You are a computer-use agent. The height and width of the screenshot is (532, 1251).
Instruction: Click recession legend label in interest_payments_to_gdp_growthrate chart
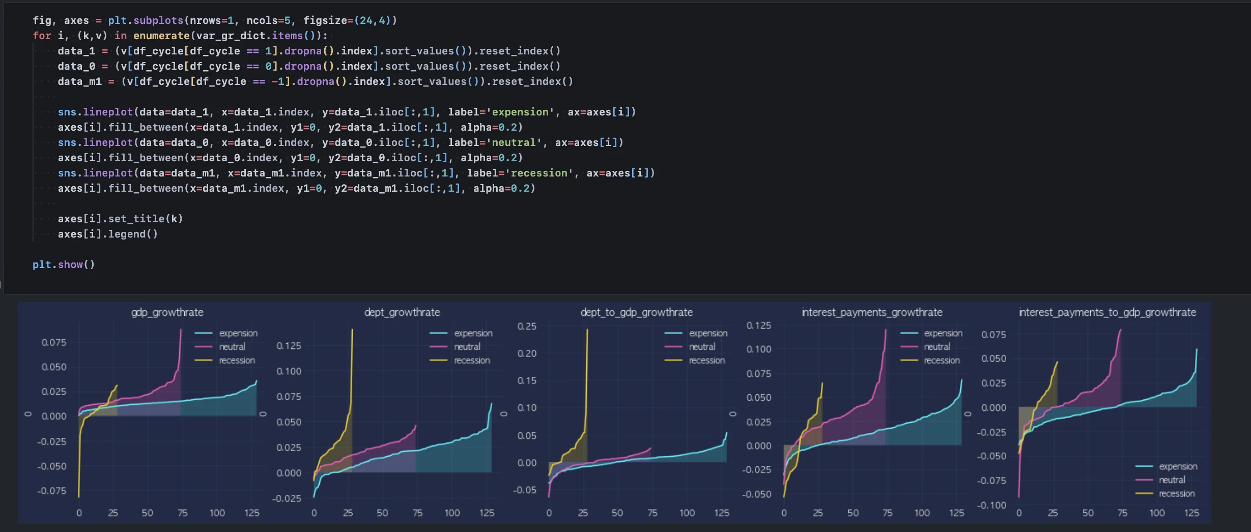[1176, 494]
